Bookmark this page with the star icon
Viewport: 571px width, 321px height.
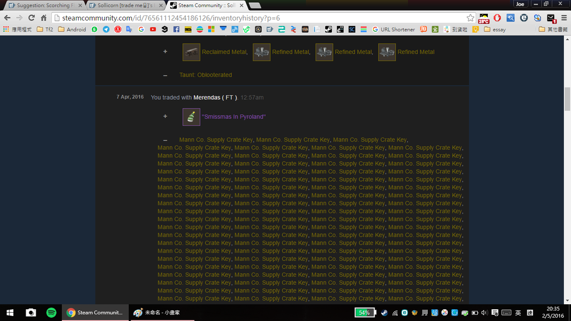point(470,18)
